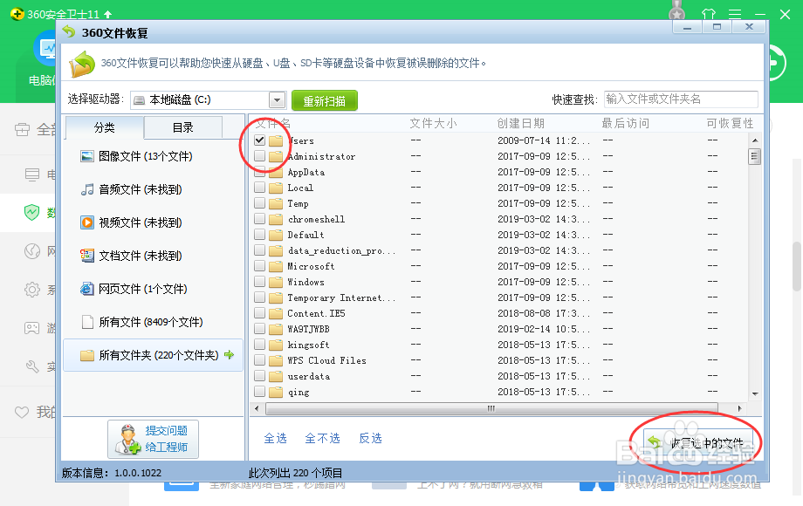The height and width of the screenshot is (506, 803).
Task: Switch to the 目录 tab
Action: pyautogui.click(x=182, y=127)
